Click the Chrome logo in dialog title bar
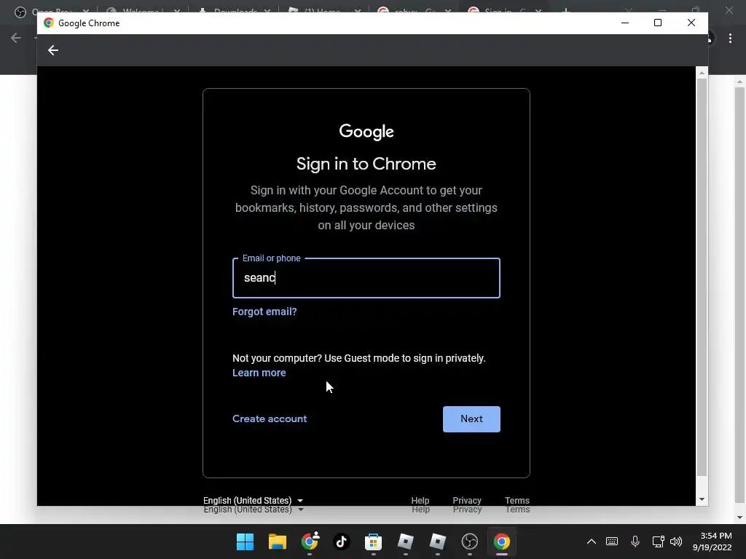This screenshot has height=559, width=746. click(x=49, y=23)
